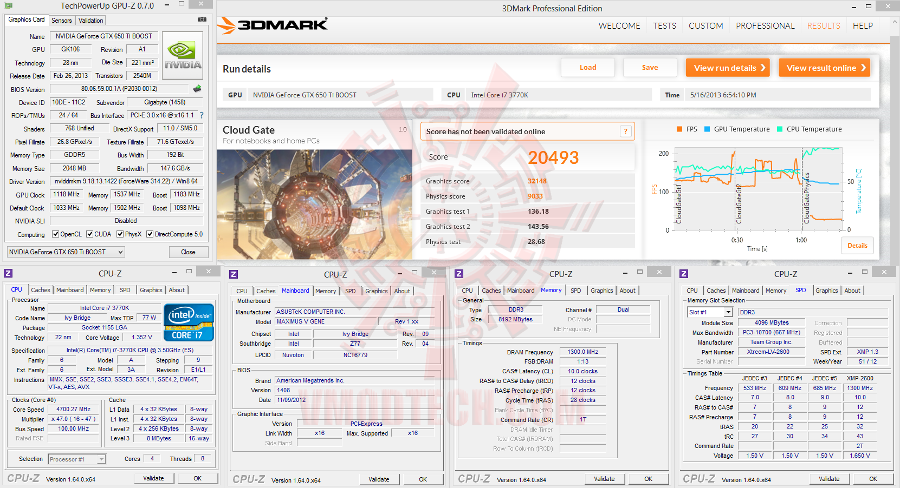Viewport: 900px width, 488px height.
Task: Open the Processor #1 selection dropdown
Action: pos(77,459)
